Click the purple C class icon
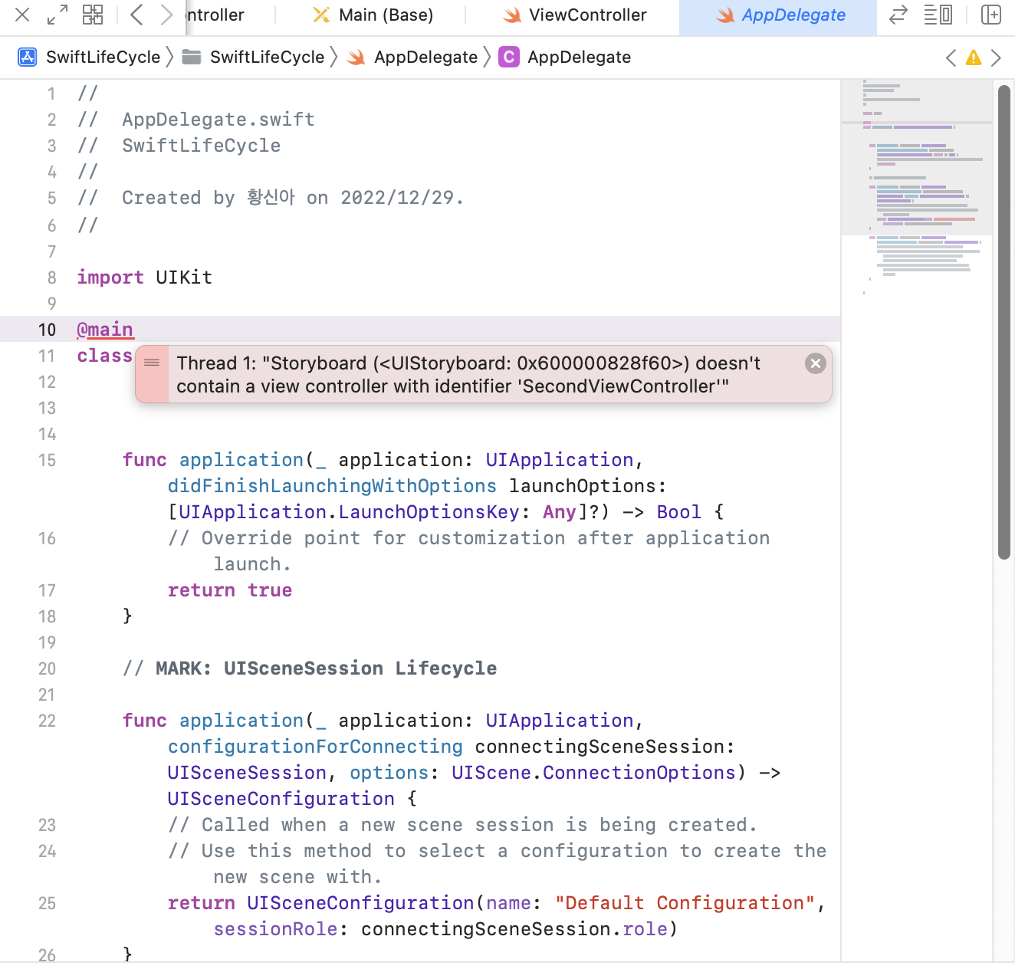Screen dimensions: 1015x969 pos(509,57)
